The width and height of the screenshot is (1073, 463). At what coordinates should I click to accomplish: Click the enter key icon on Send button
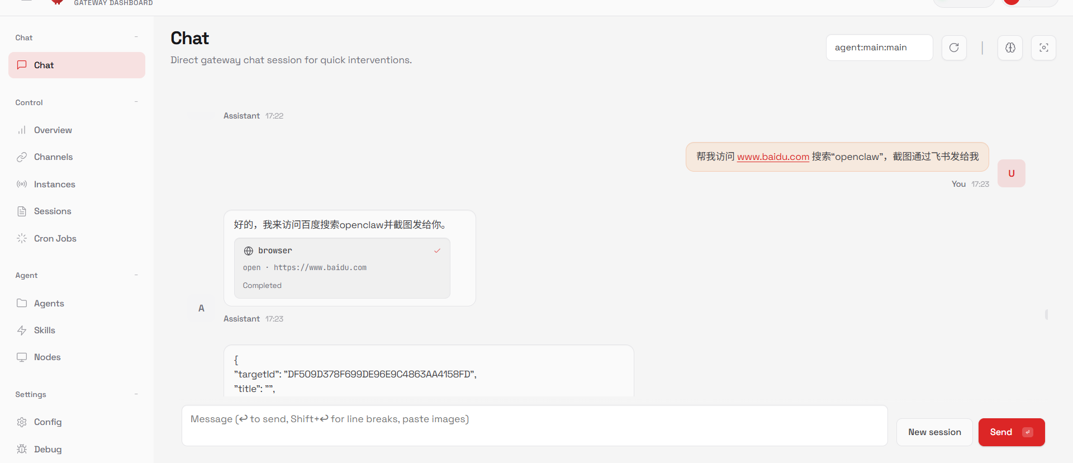[x=1028, y=432]
